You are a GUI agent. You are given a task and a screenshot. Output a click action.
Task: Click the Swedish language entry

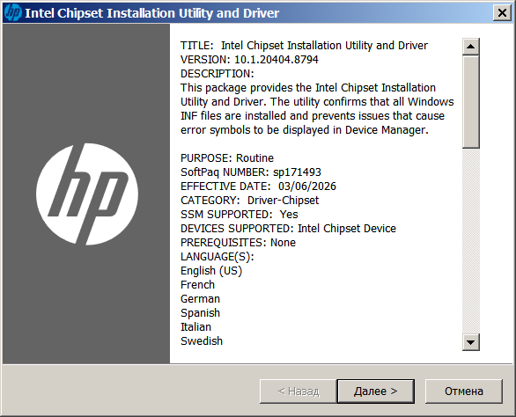coord(202,341)
